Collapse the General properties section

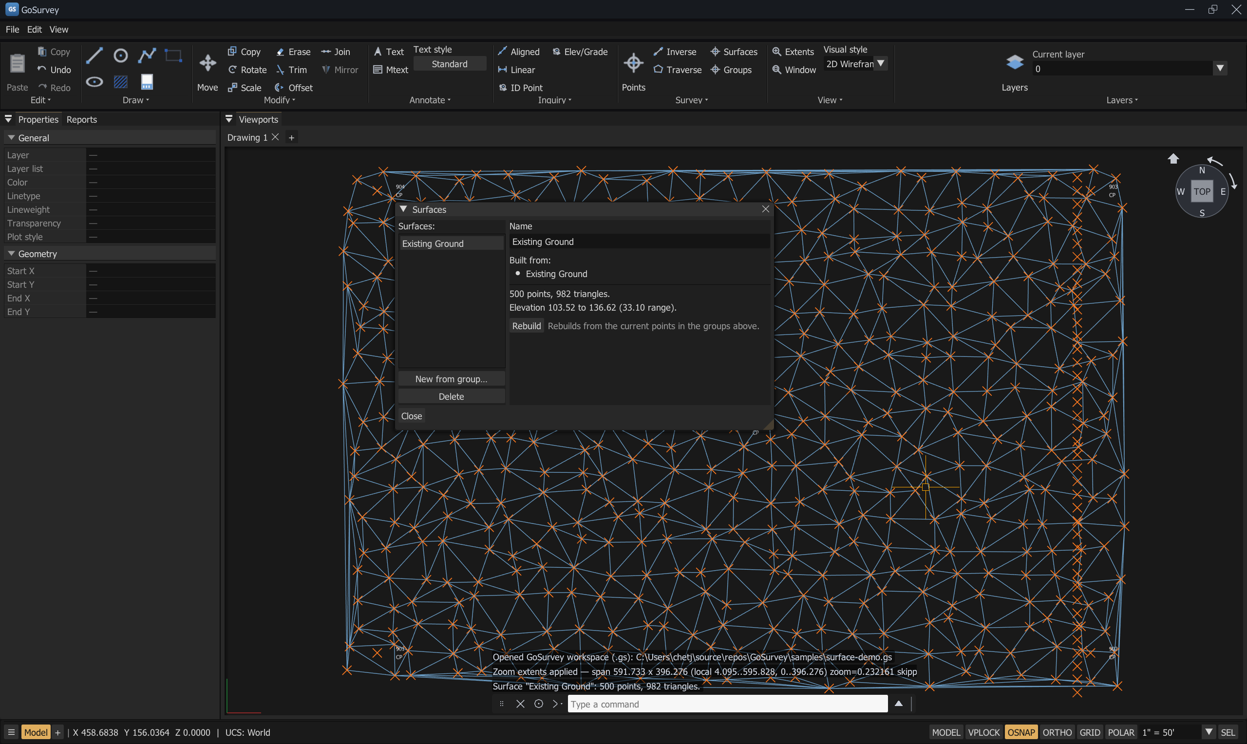tap(11, 137)
